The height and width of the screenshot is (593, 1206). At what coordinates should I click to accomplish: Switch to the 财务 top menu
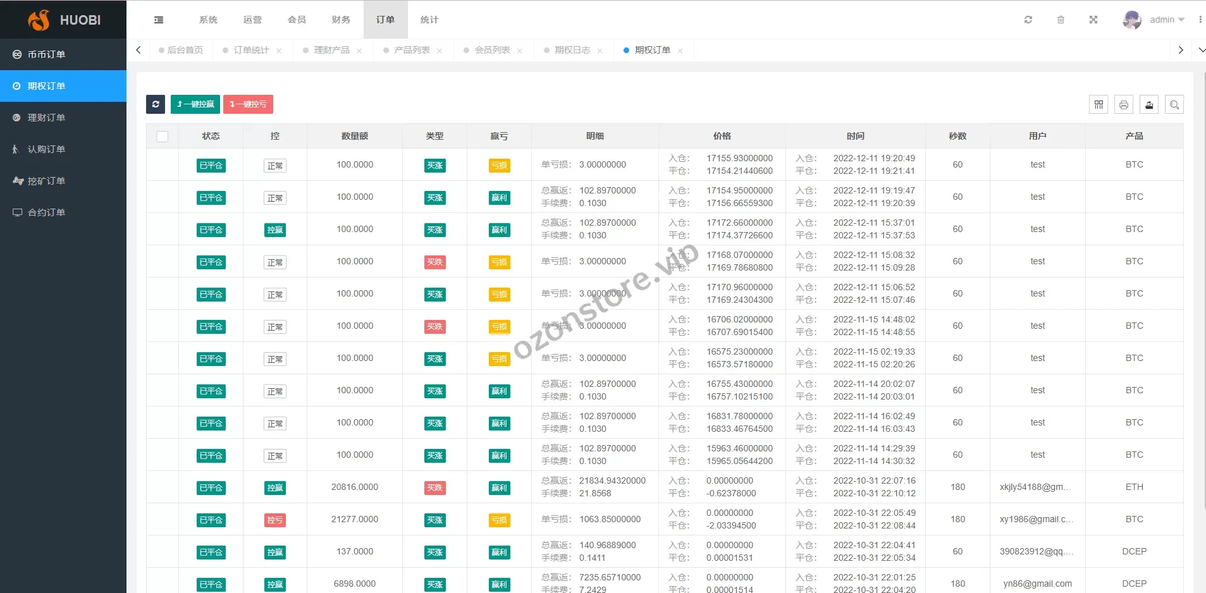(x=341, y=20)
